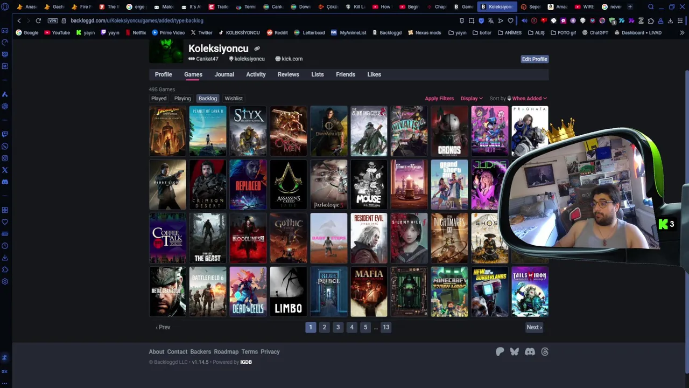Open the extensions puzzle icon in the toolbar
Screen dimensions: 689x388
click(x=651, y=20)
